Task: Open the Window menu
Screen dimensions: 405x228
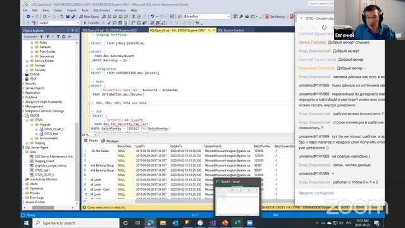Action: pyautogui.click(x=120, y=10)
